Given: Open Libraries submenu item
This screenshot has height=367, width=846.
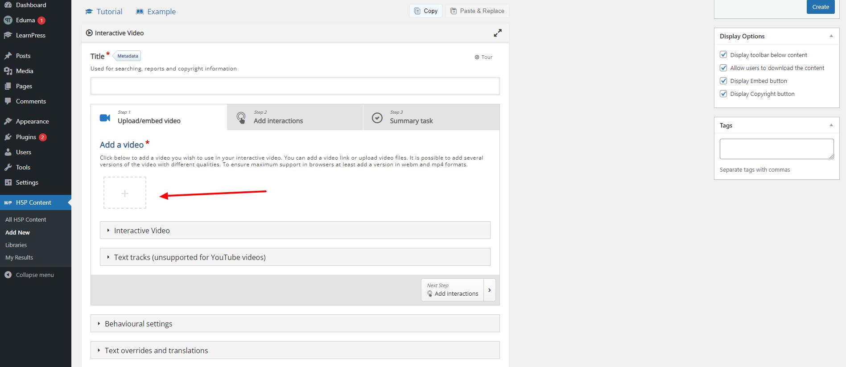Looking at the screenshot, I should (x=16, y=245).
